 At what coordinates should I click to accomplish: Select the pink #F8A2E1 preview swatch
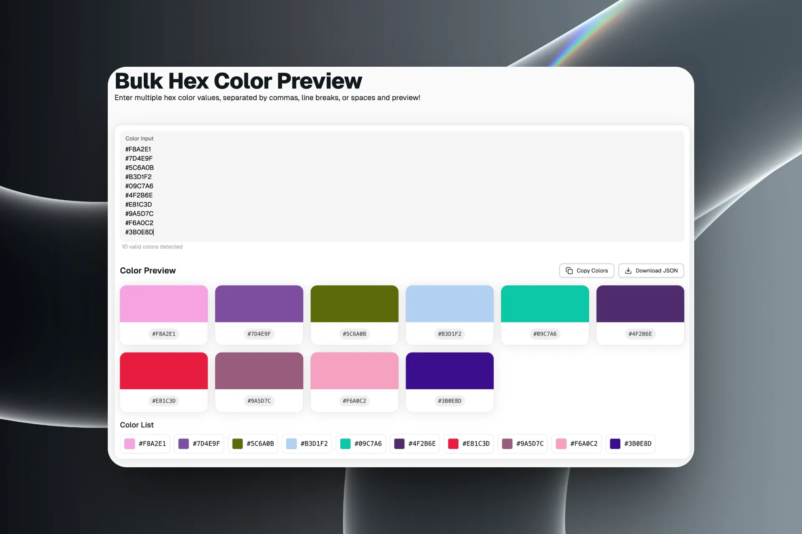coord(164,304)
